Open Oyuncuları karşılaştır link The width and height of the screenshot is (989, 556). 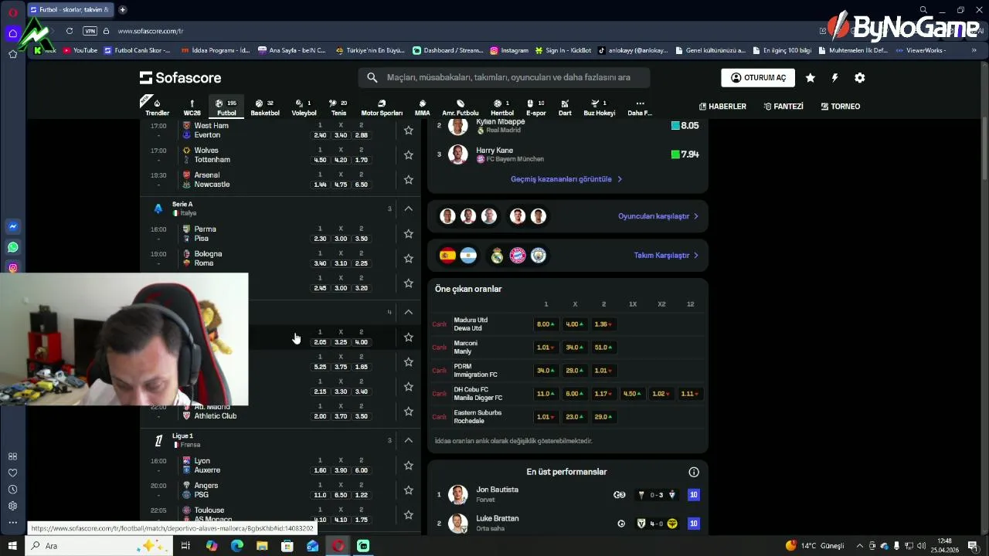tap(658, 216)
